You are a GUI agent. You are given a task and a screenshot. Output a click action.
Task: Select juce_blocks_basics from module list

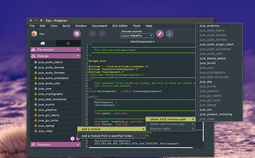(219, 59)
